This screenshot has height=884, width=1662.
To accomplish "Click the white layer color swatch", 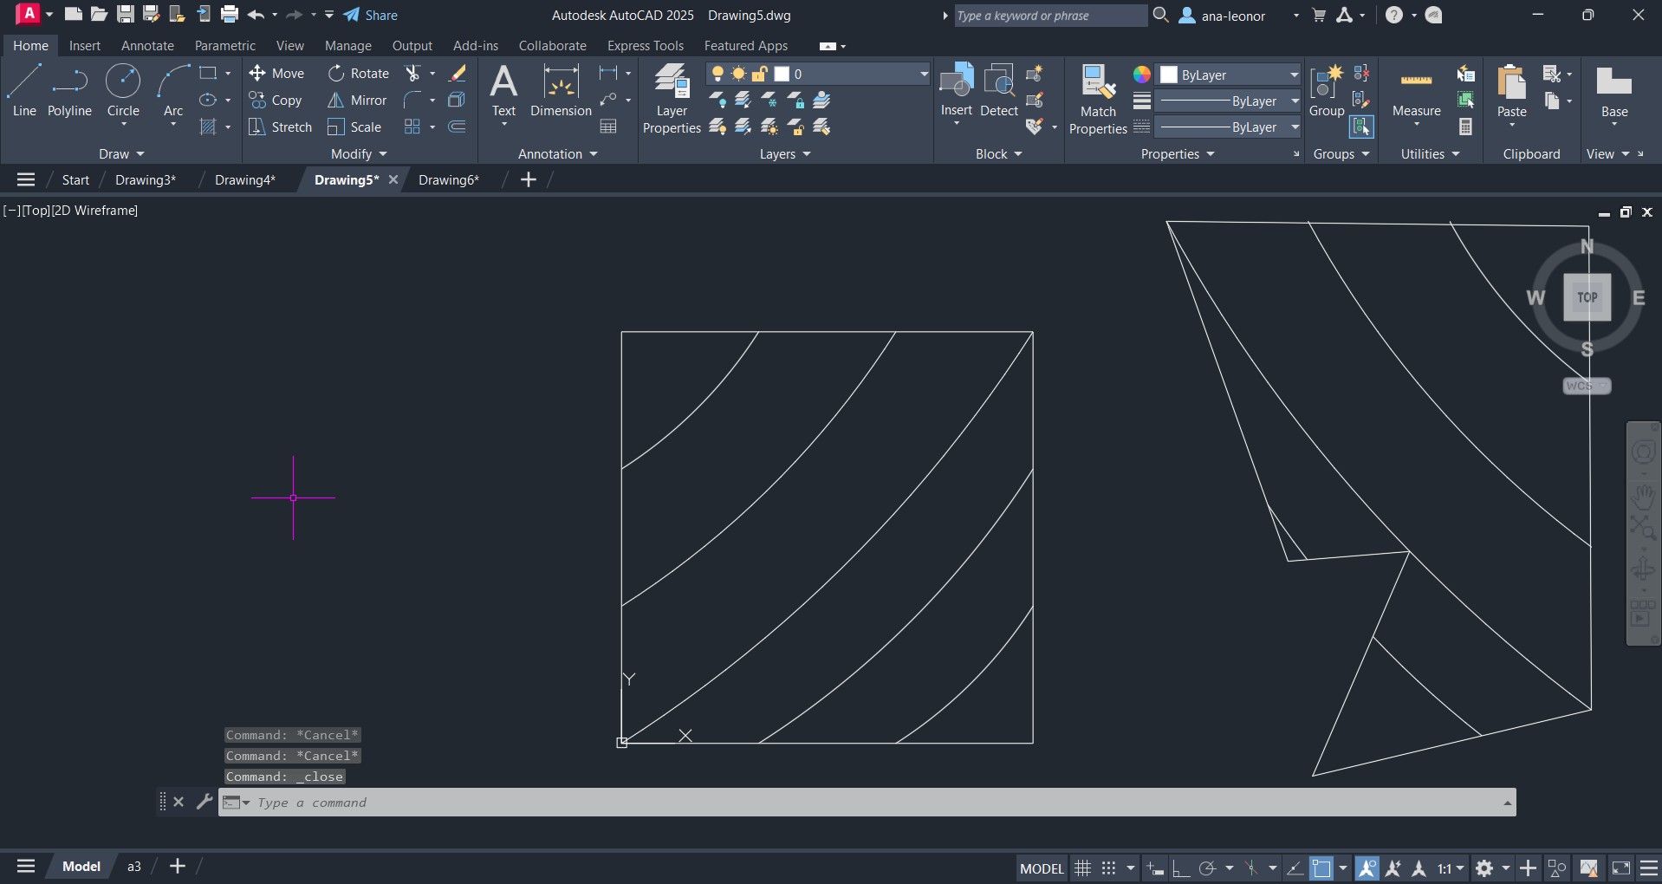I will pyautogui.click(x=782, y=75).
